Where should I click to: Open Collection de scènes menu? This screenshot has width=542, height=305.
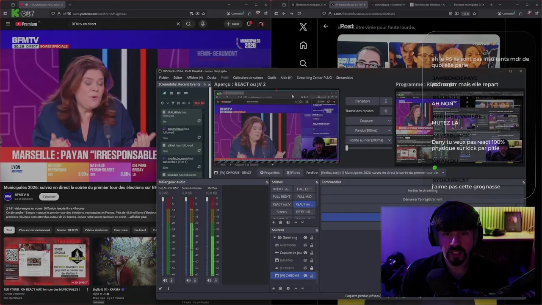(248, 78)
